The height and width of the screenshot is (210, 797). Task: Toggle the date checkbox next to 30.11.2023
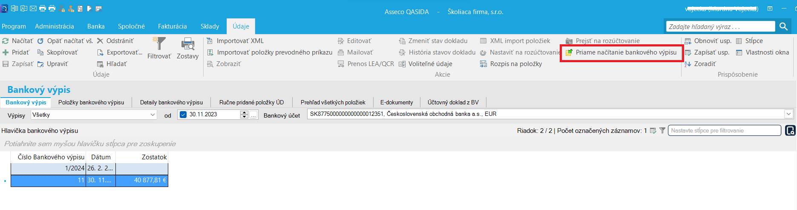click(183, 115)
